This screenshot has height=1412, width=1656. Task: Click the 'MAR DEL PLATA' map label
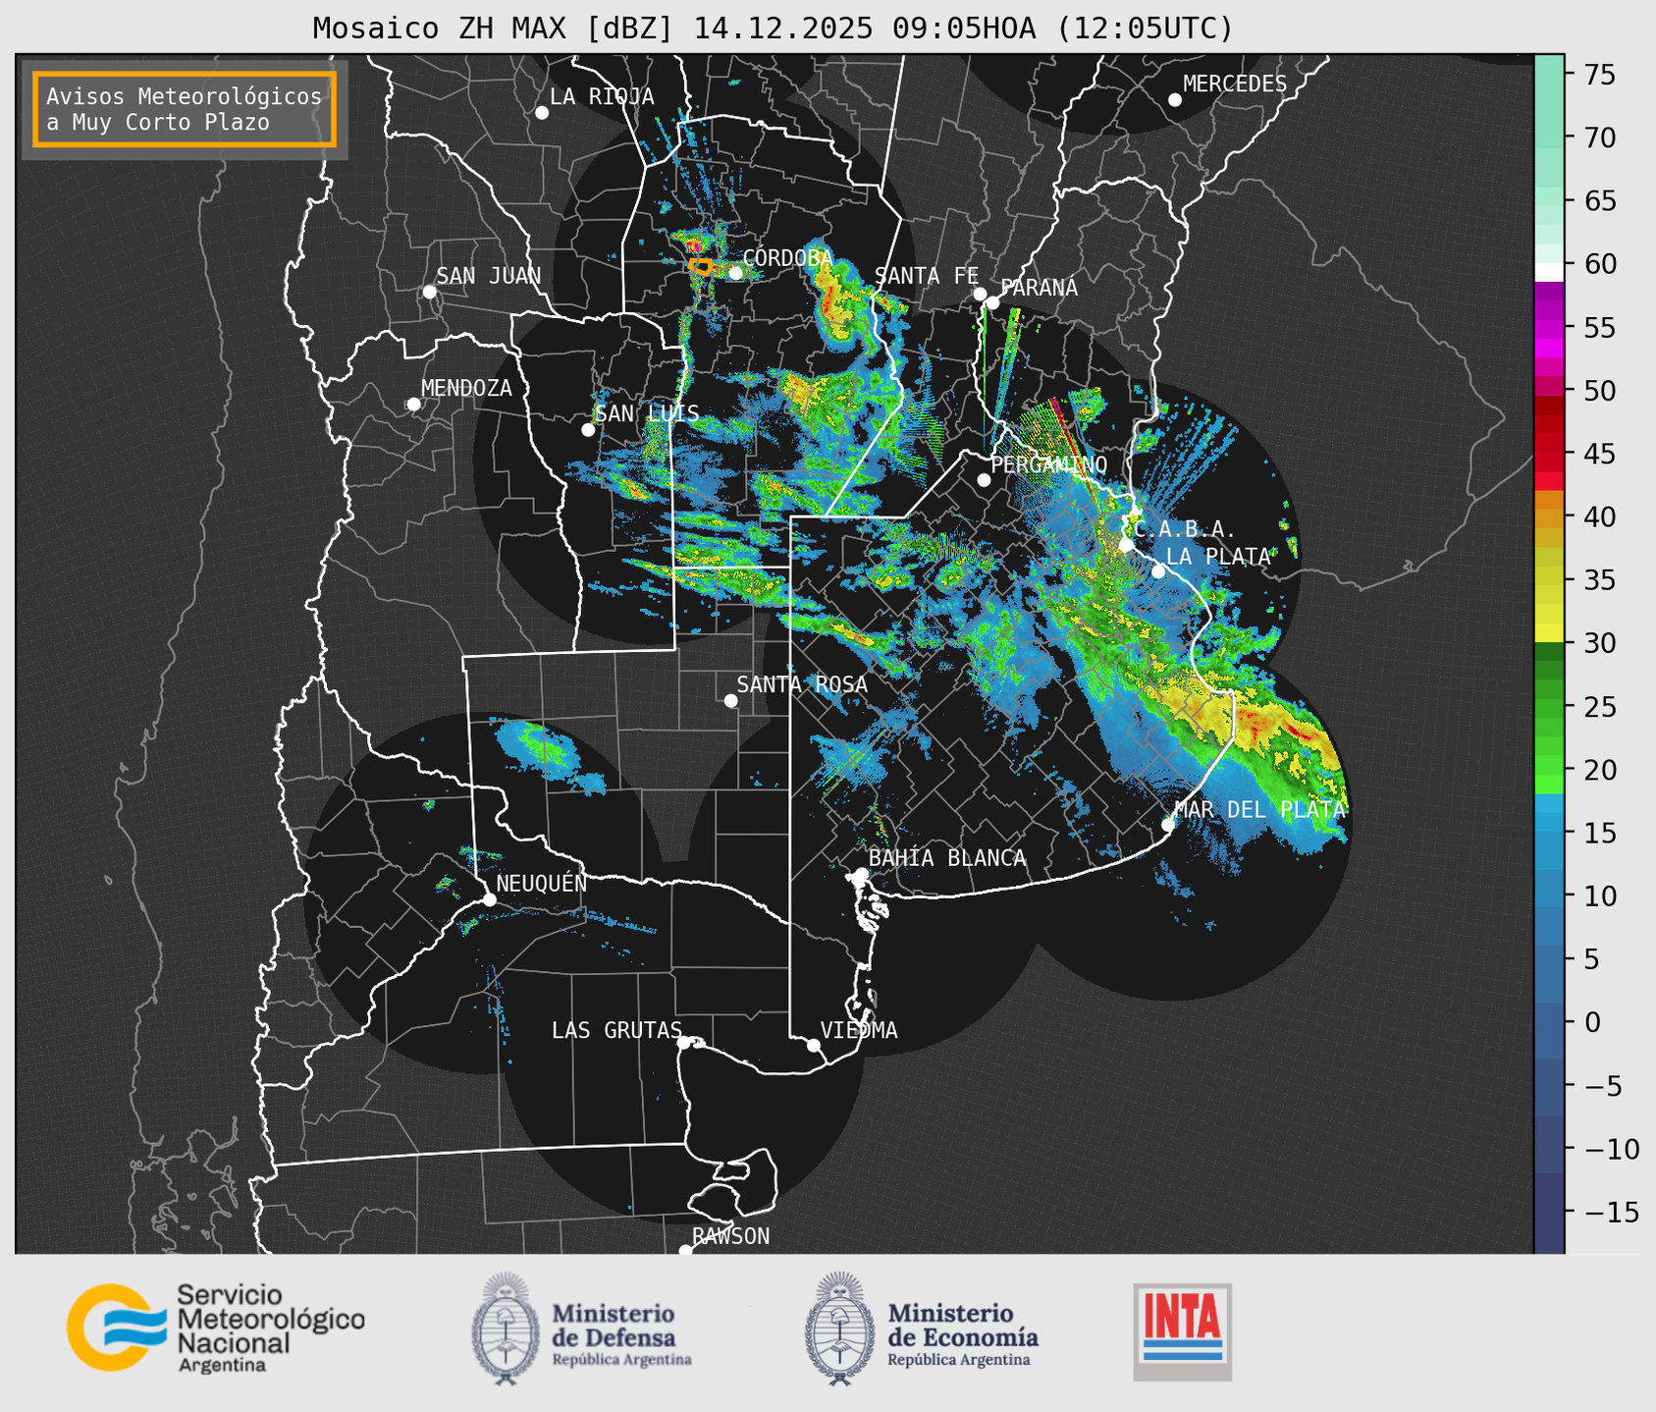click(1259, 809)
